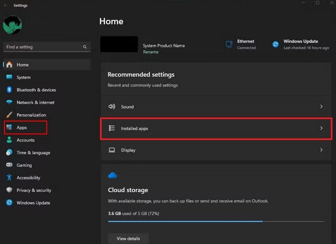Click the Display laptop icon
Screen dimensions: 336x244
111,150
